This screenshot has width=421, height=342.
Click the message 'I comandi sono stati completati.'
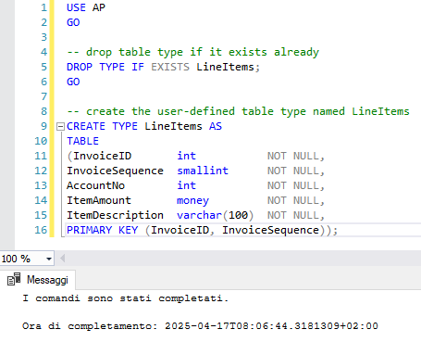coord(125,298)
